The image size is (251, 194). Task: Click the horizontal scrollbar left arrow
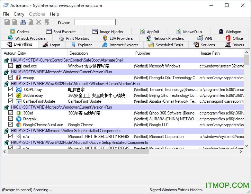click(x=5, y=151)
